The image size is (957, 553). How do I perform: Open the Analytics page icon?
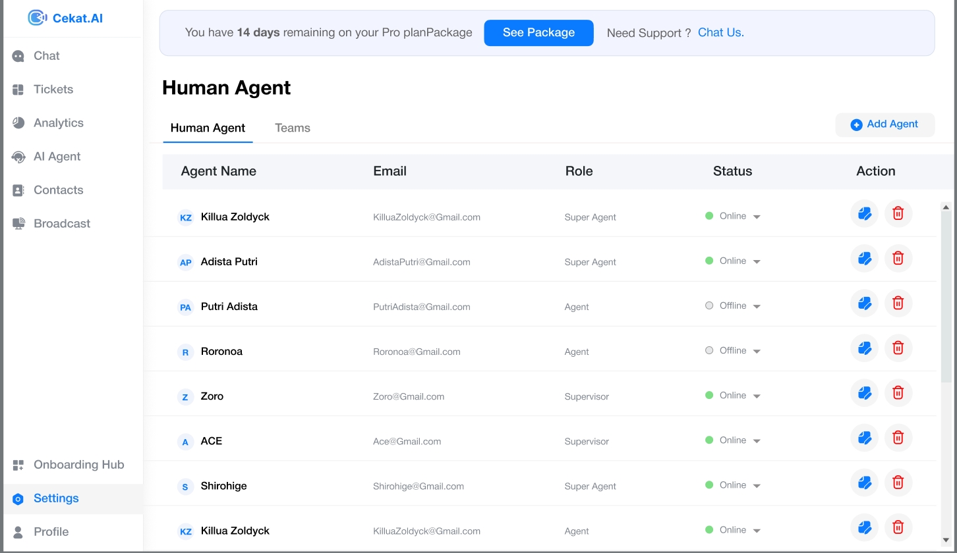point(18,123)
